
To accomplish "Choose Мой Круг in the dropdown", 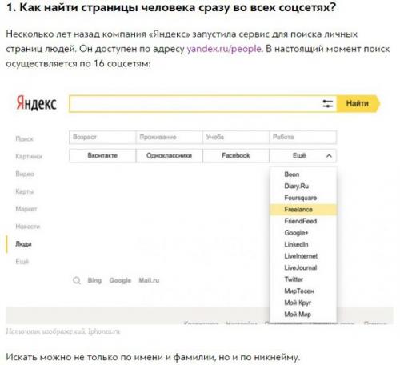I will pyautogui.click(x=303, y=303).
